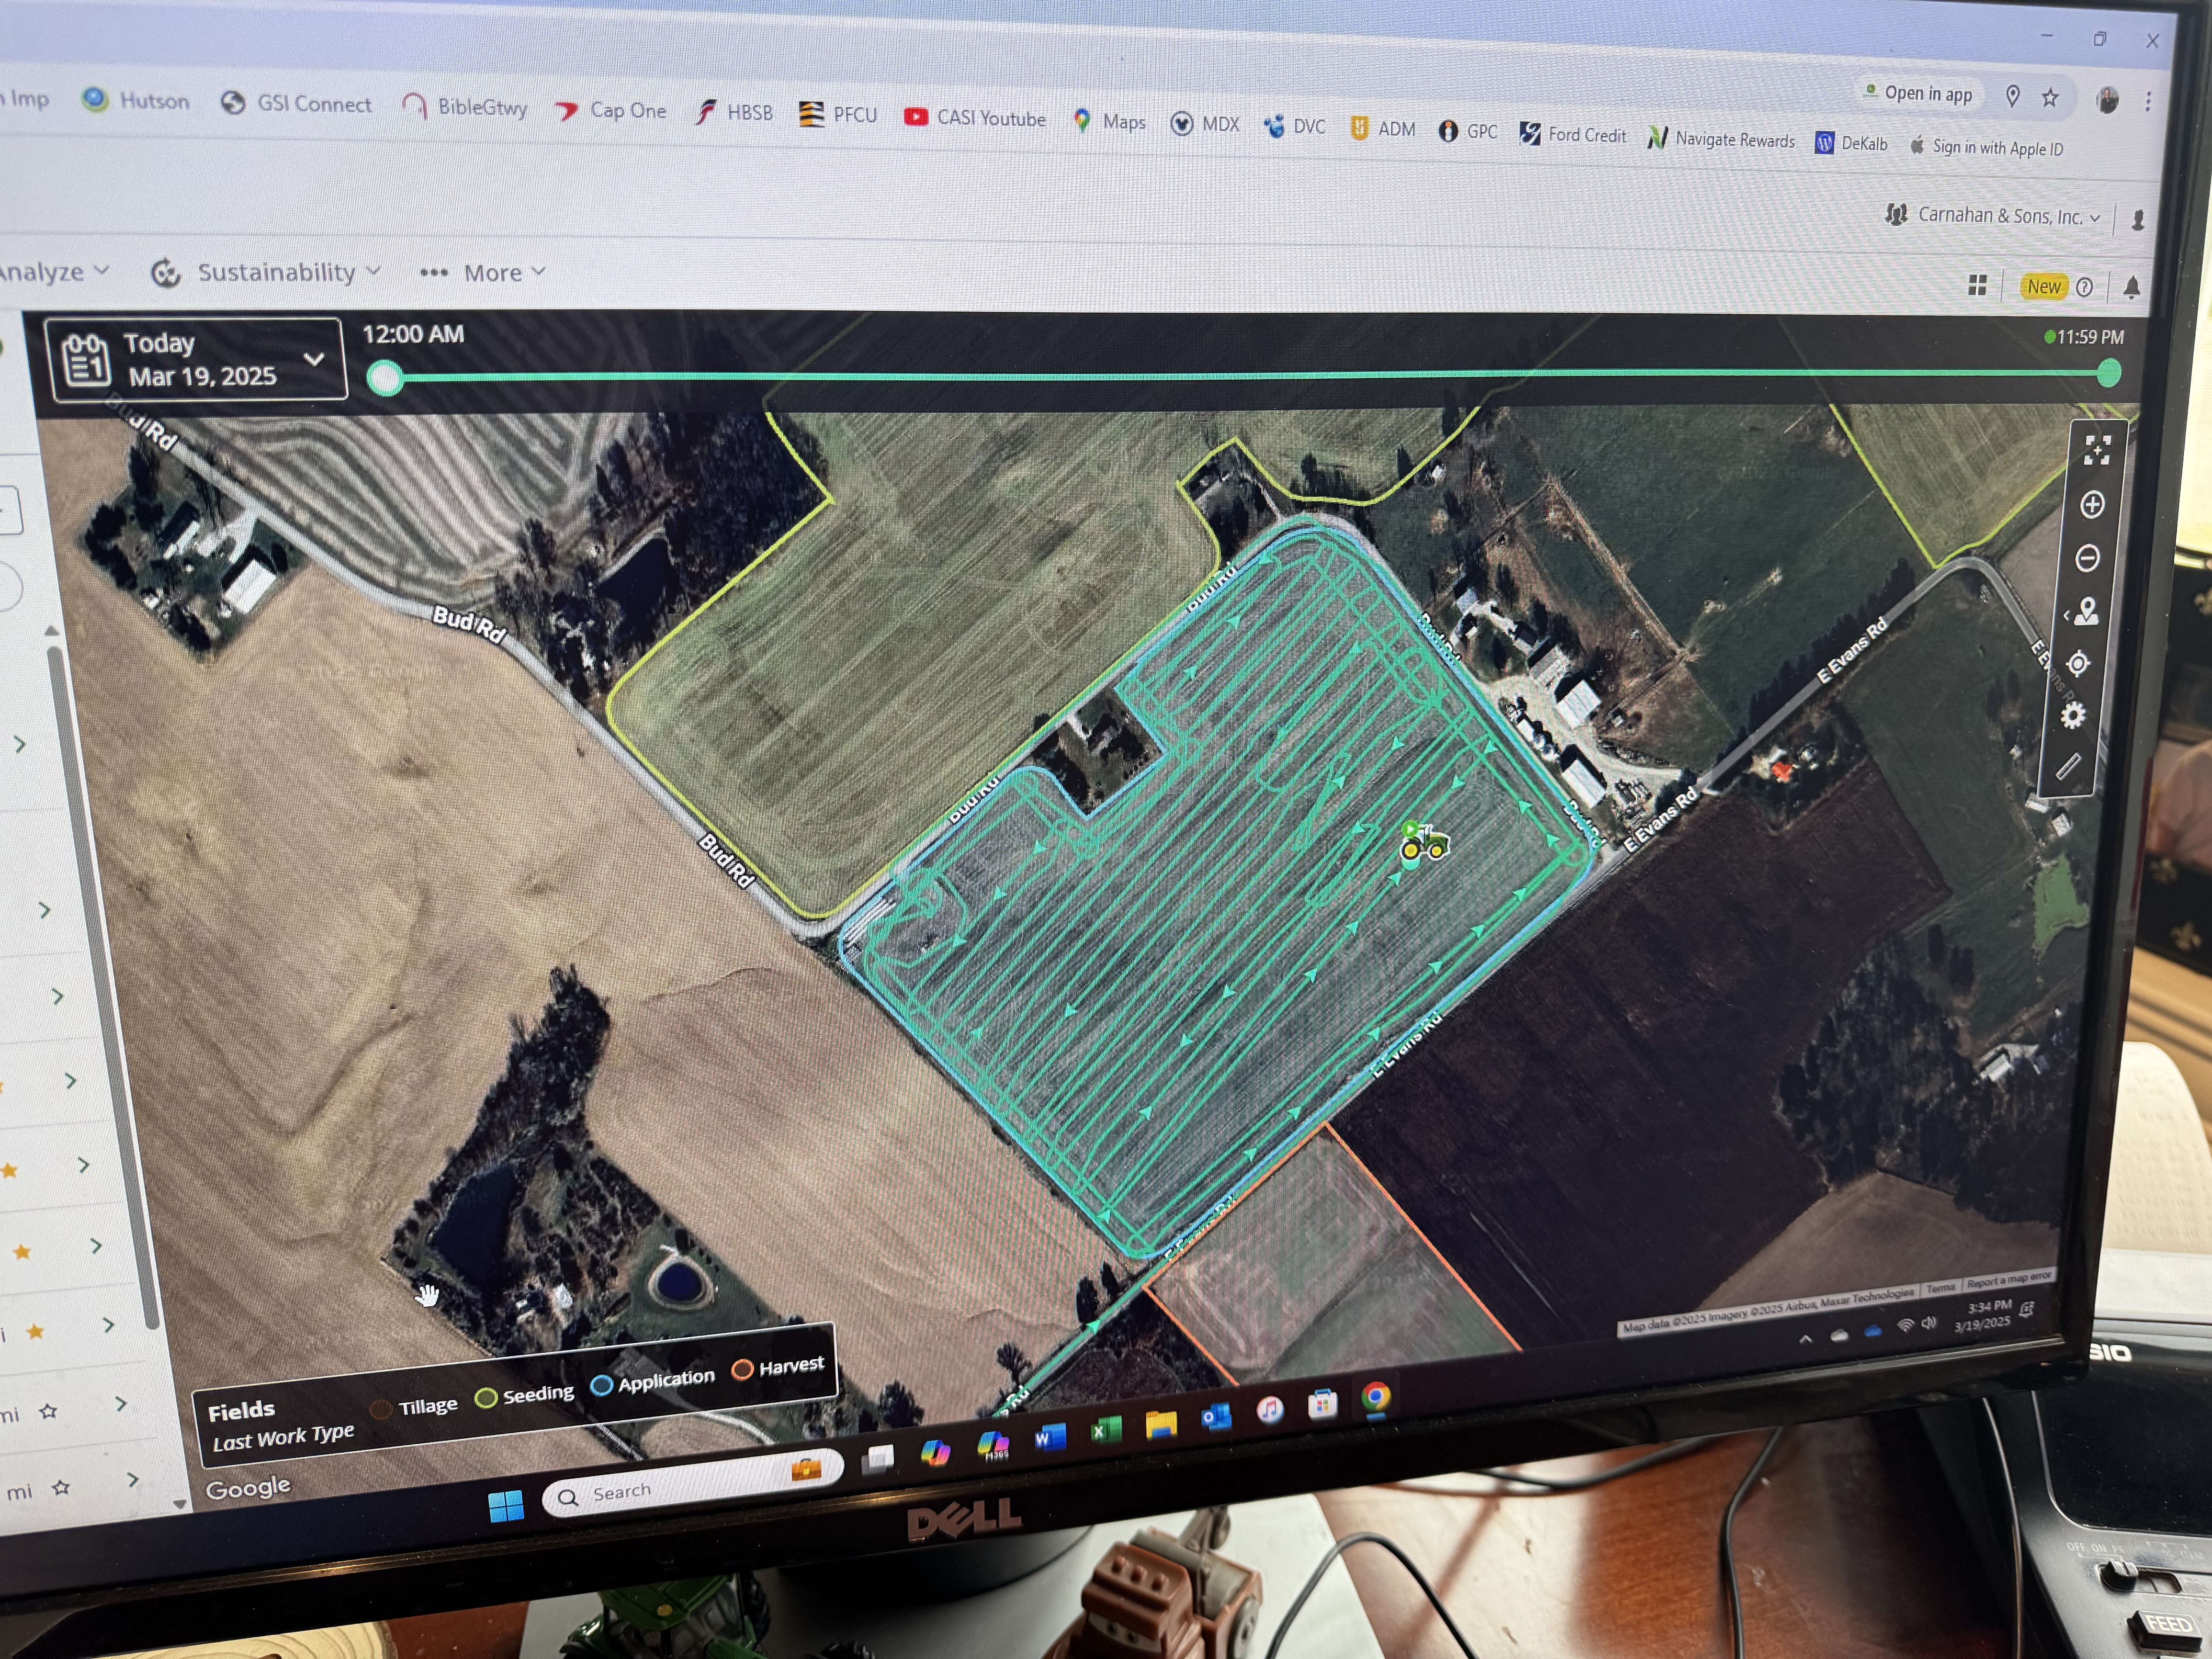
Task: Open the Sustainability menu
Action: pos(266,272)
